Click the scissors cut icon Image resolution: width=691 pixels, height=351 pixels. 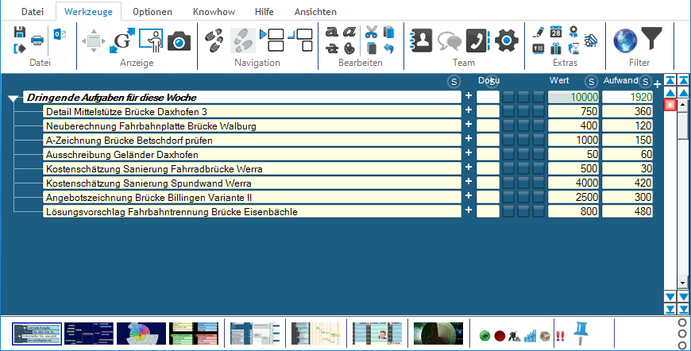click(371, 32)
